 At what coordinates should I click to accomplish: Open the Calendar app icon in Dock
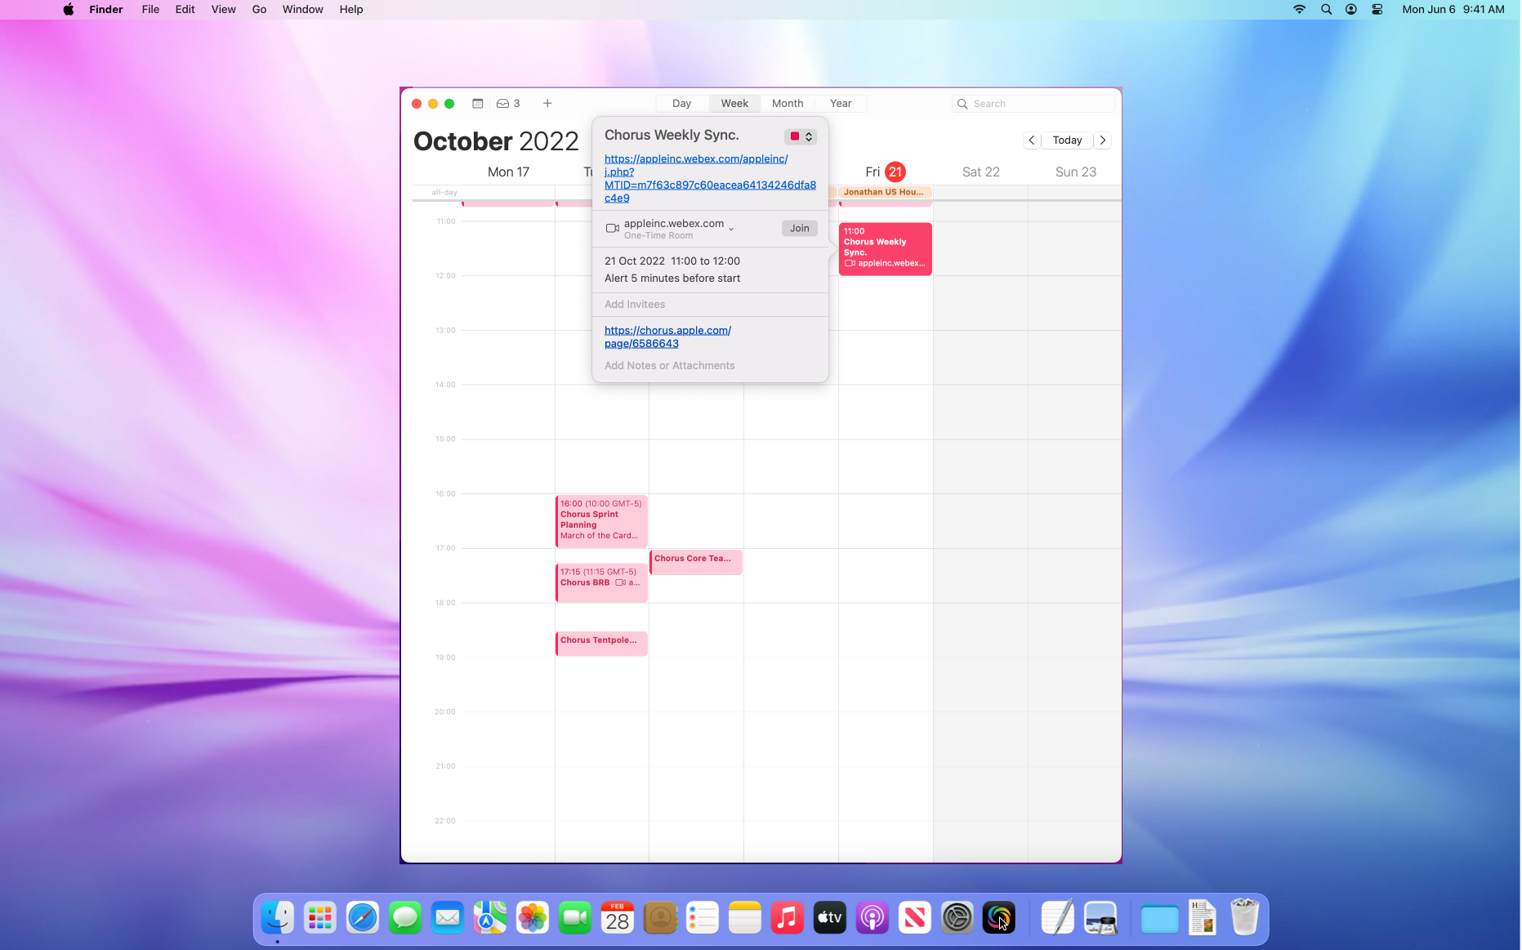617,918
